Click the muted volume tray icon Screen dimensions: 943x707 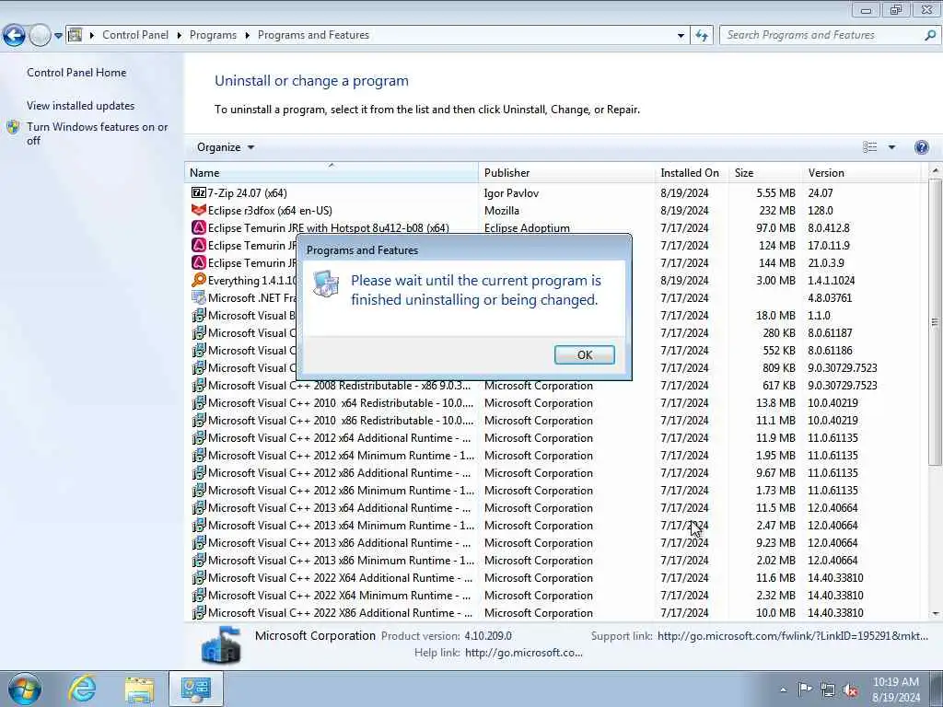pyautogui.click(x=850, y=690)
